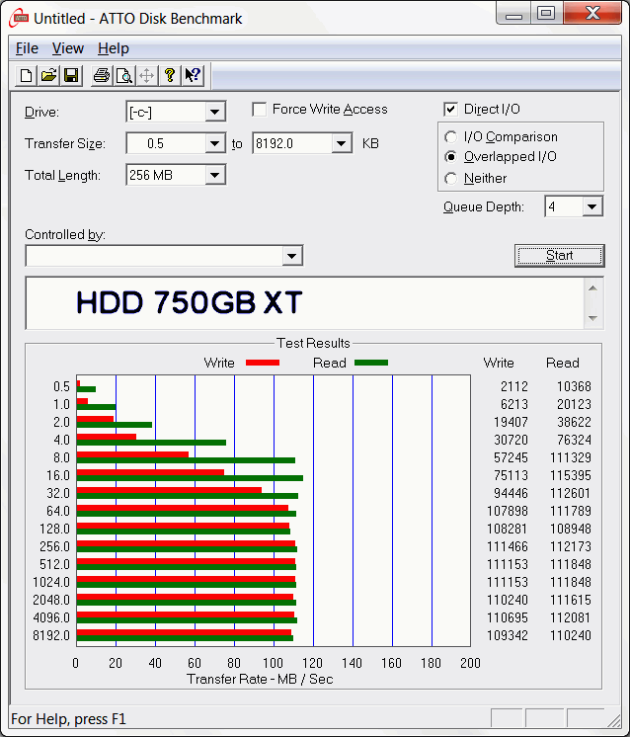Click the write value 111466
This screenshot has height=737, width=630.
click(508, 546)
